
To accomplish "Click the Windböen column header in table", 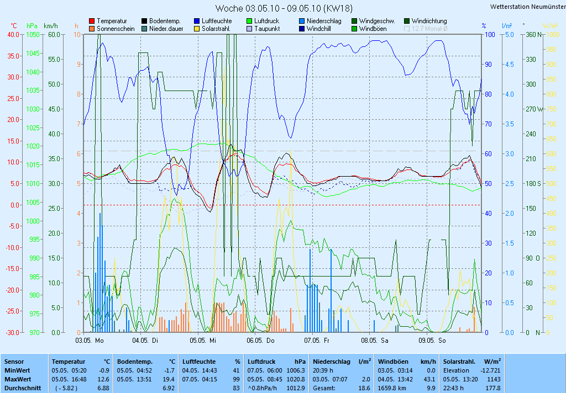I will coord(393,362).
